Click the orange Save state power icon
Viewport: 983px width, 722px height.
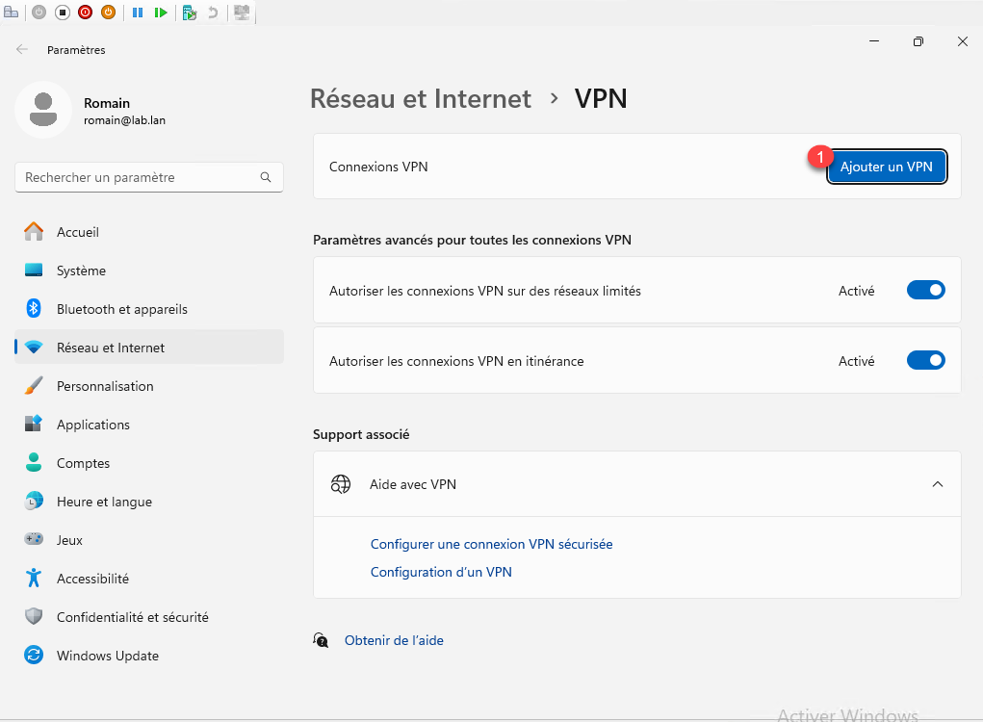pyautogui.click(x=109, y=13)
